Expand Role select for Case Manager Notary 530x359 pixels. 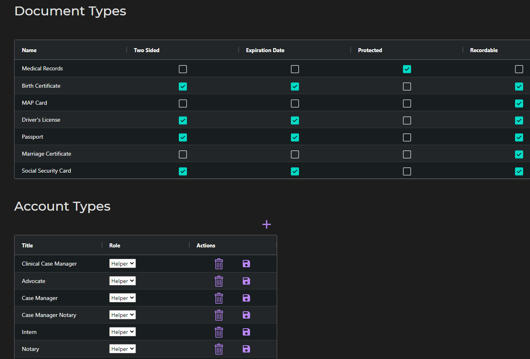click(123, 315)
